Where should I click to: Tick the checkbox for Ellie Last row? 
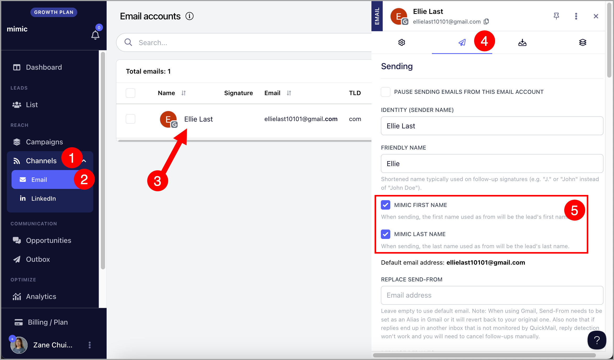click(x=130, y=119)
